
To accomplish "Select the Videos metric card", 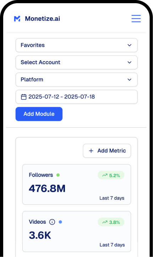I will [77, 231].
